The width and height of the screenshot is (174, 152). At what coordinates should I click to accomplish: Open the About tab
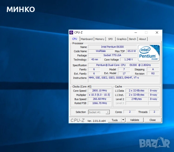(142, 39)
